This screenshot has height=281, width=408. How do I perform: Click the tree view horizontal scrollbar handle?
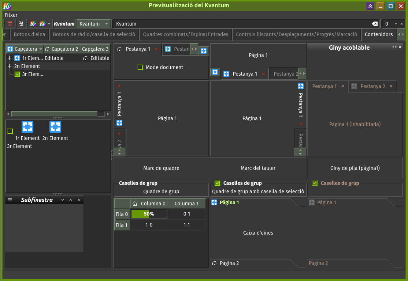54,114
